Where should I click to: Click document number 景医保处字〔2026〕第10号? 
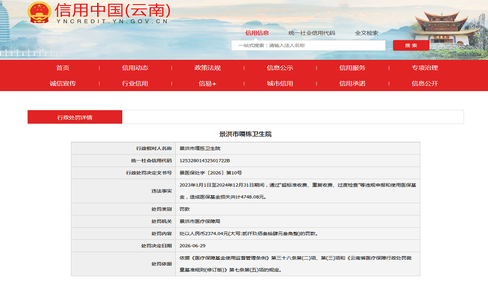coord(211,173)
